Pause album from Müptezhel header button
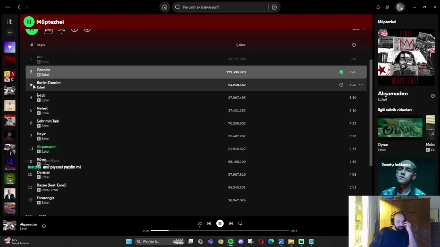Viewport: 440px width, 247px height. tap(29, 22)
